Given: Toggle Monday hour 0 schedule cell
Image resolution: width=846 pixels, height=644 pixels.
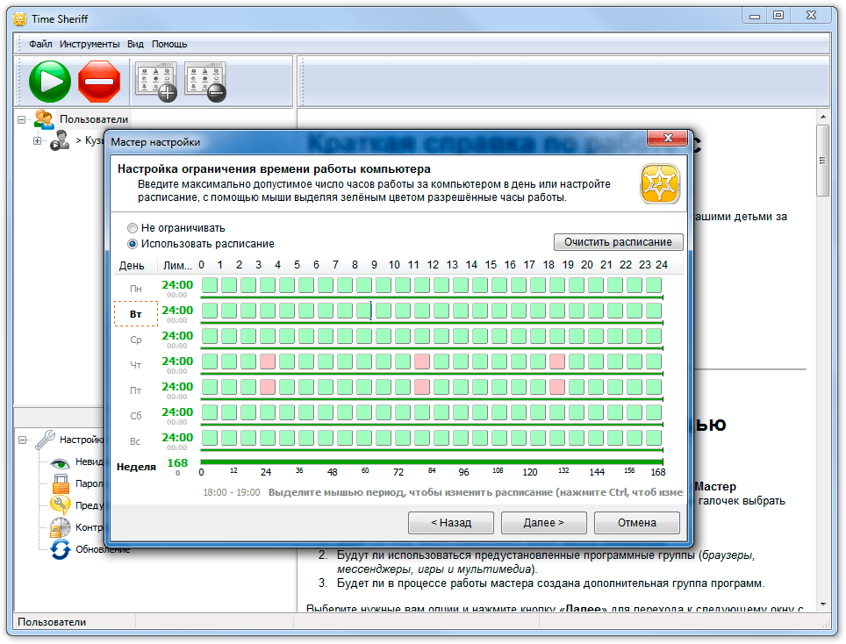Looking at the screenshot, I should coord(210,285).
